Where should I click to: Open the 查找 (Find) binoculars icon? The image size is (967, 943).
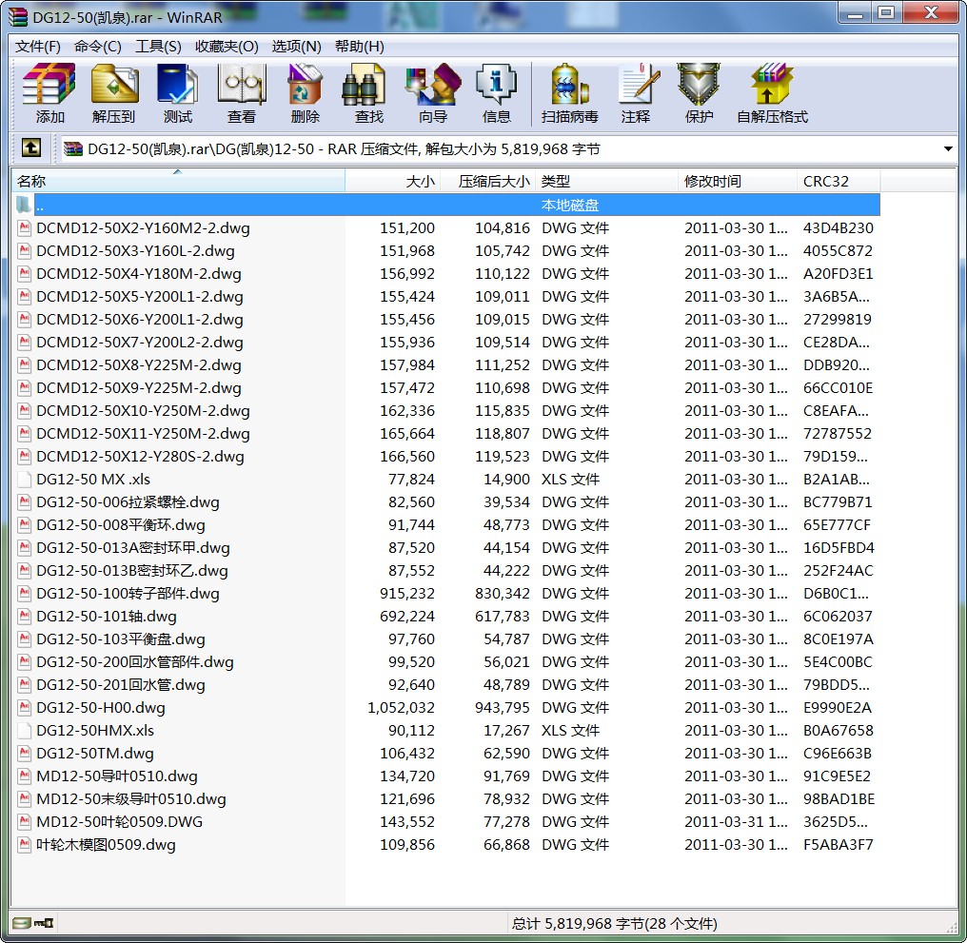click(x=368, y=93)
